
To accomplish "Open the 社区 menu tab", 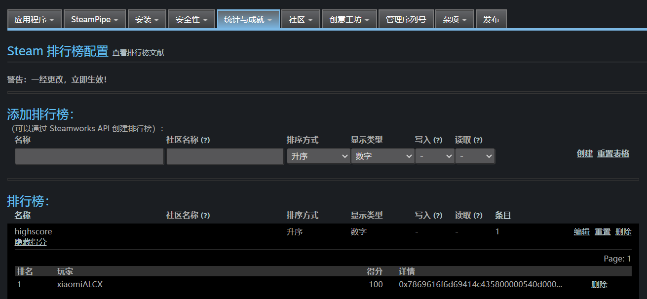I will (x=301, y=20).
